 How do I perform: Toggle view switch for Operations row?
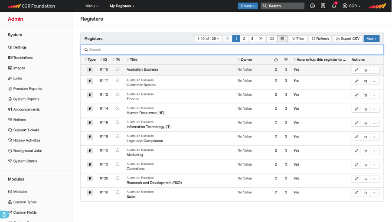(x=366, y=165)
